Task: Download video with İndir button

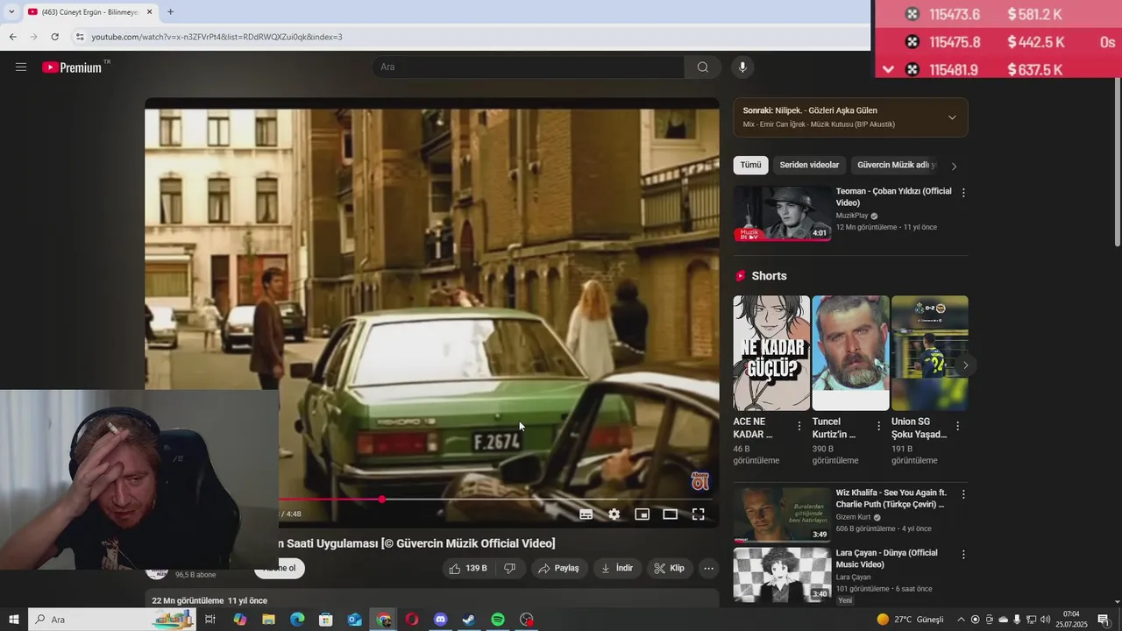Action: point(617,568)
